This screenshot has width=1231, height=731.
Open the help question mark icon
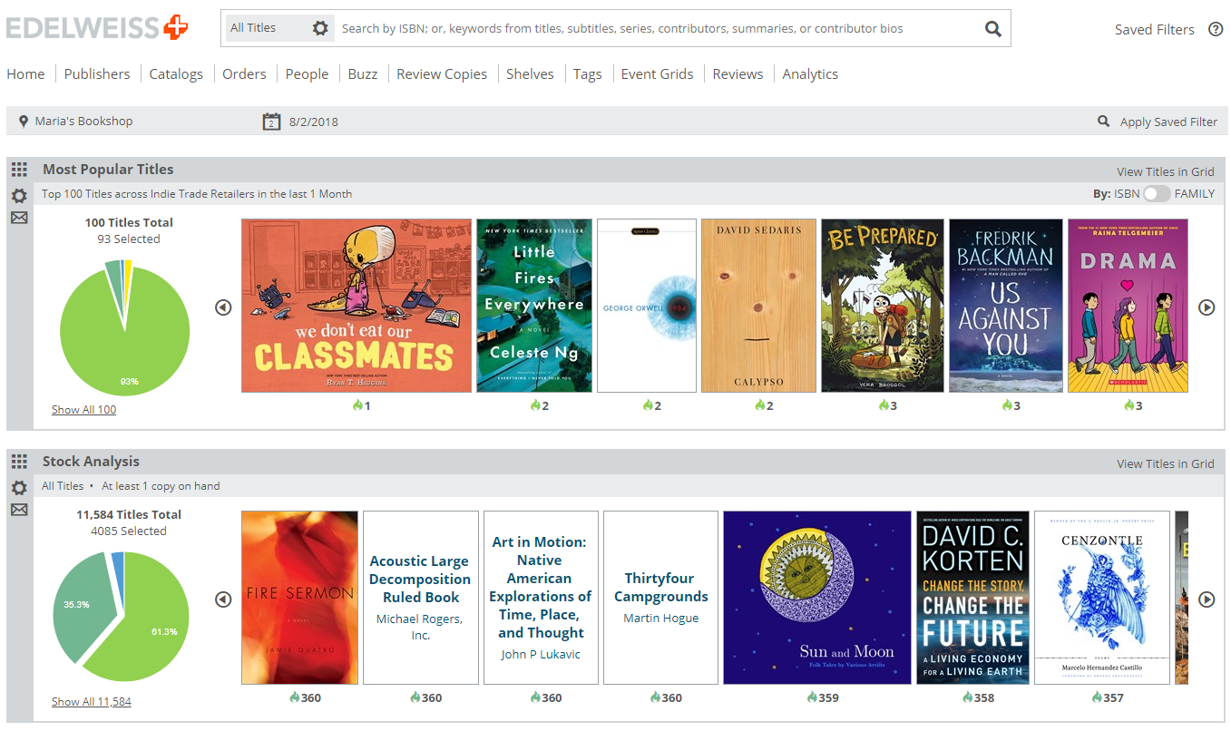point(1216,29)
